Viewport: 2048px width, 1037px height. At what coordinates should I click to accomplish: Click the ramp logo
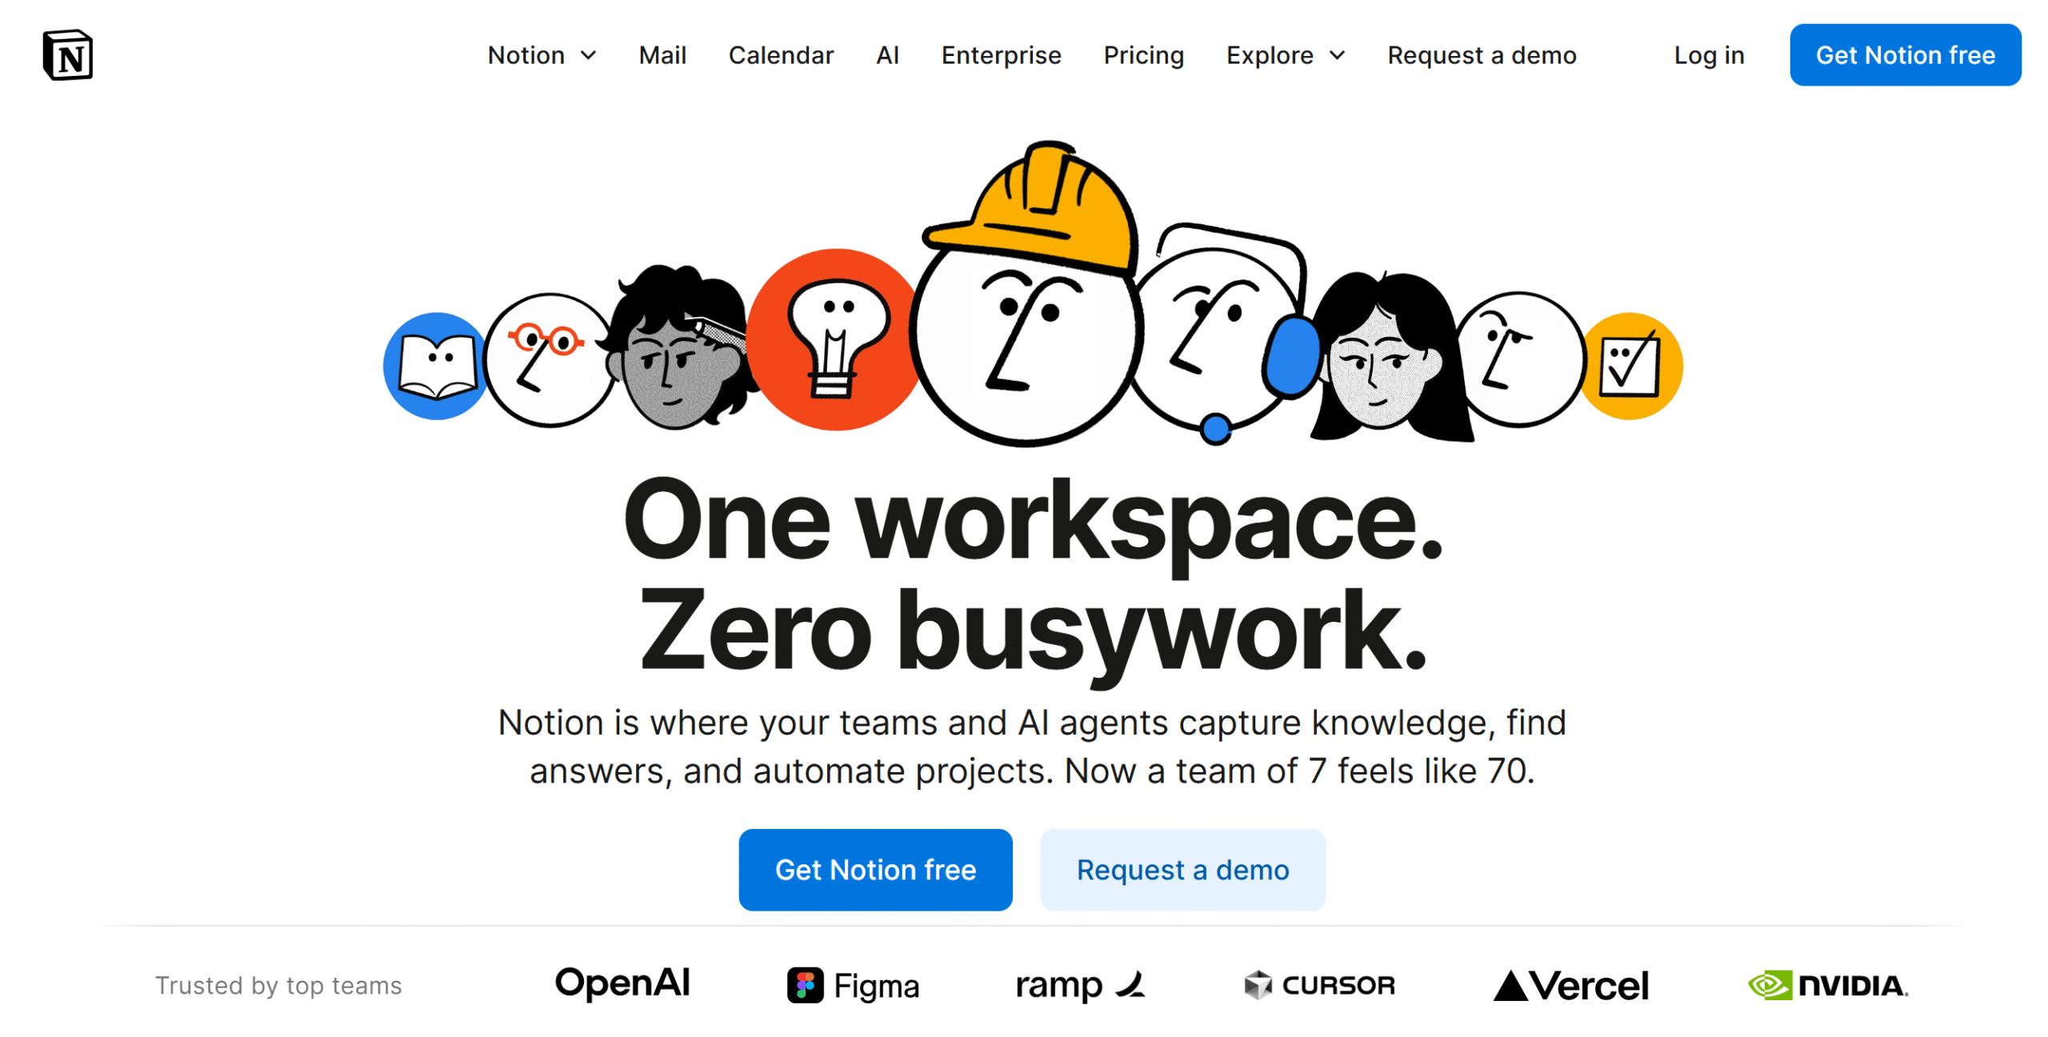[x=1079, y=985]
